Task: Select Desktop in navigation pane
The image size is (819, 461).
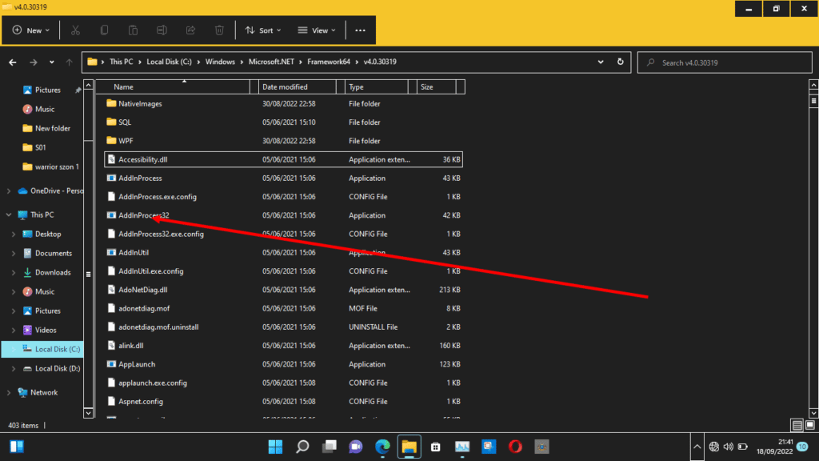Action: click(48, 235)
